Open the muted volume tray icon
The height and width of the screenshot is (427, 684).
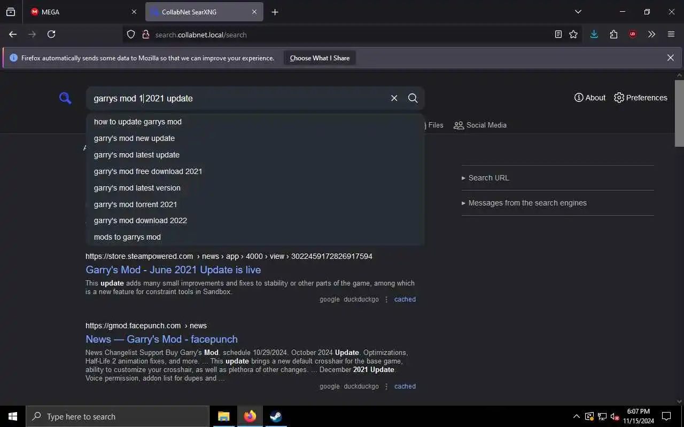pyautogui.click(x=615, y=416)
